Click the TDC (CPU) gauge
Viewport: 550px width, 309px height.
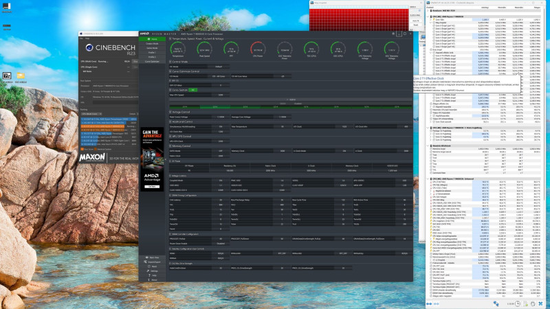tap(311, 49)
